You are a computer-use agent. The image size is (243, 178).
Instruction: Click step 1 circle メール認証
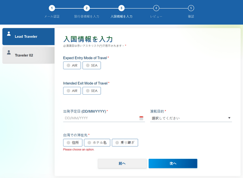(52, 8)
